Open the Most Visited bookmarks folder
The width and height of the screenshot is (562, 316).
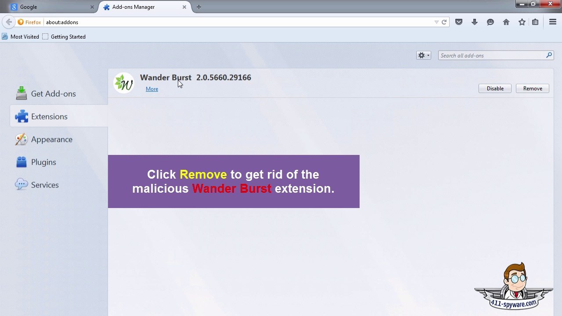pyautogui.click(x=21, y=36)
